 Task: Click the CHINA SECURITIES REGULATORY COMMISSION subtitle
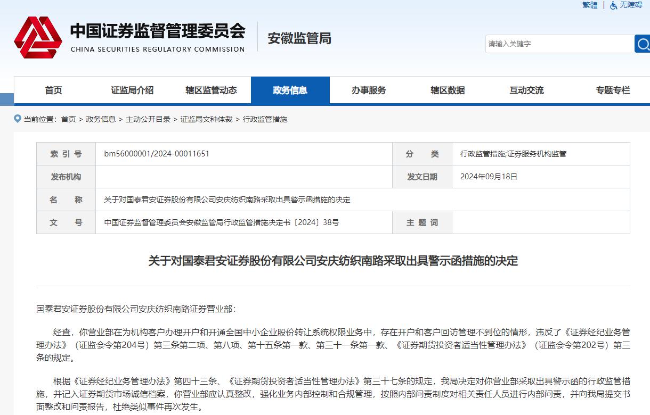[x=158, y=49]
